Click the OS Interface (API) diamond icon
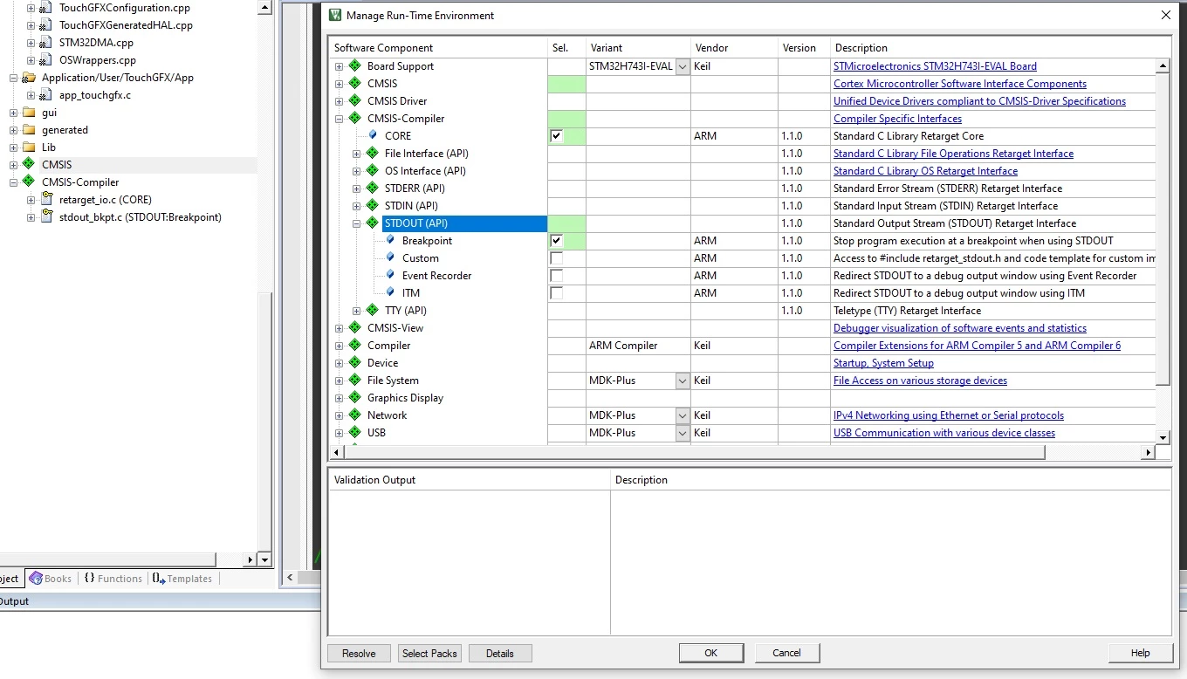This screenshot has width=1187, height=679. pyautogui.click(x=372, y=170)
